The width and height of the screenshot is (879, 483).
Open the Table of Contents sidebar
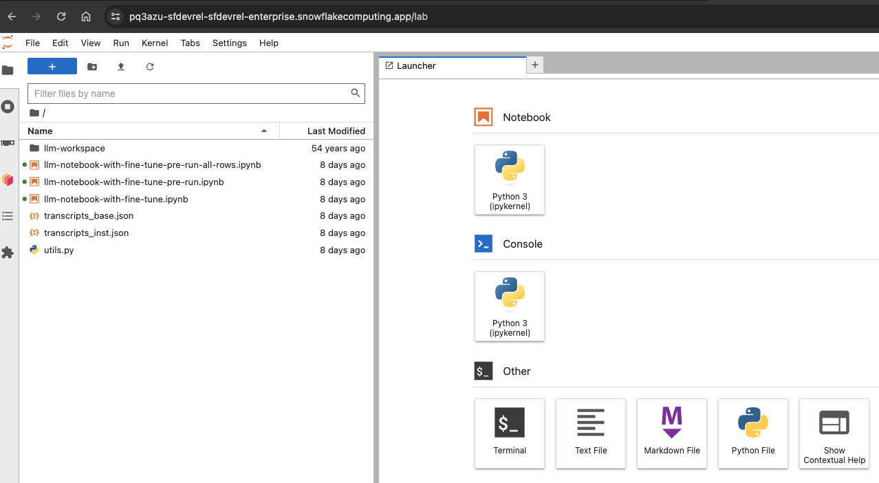pyautogui.click(x=8, y=216)
